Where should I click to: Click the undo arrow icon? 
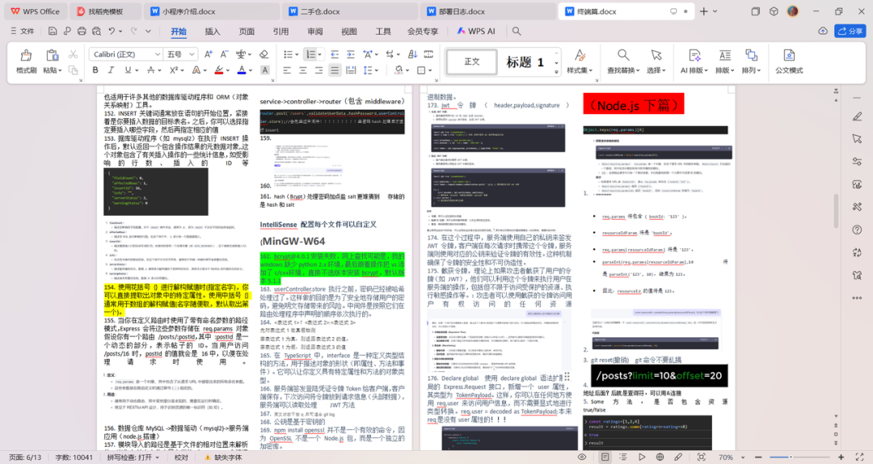point(112,32)
